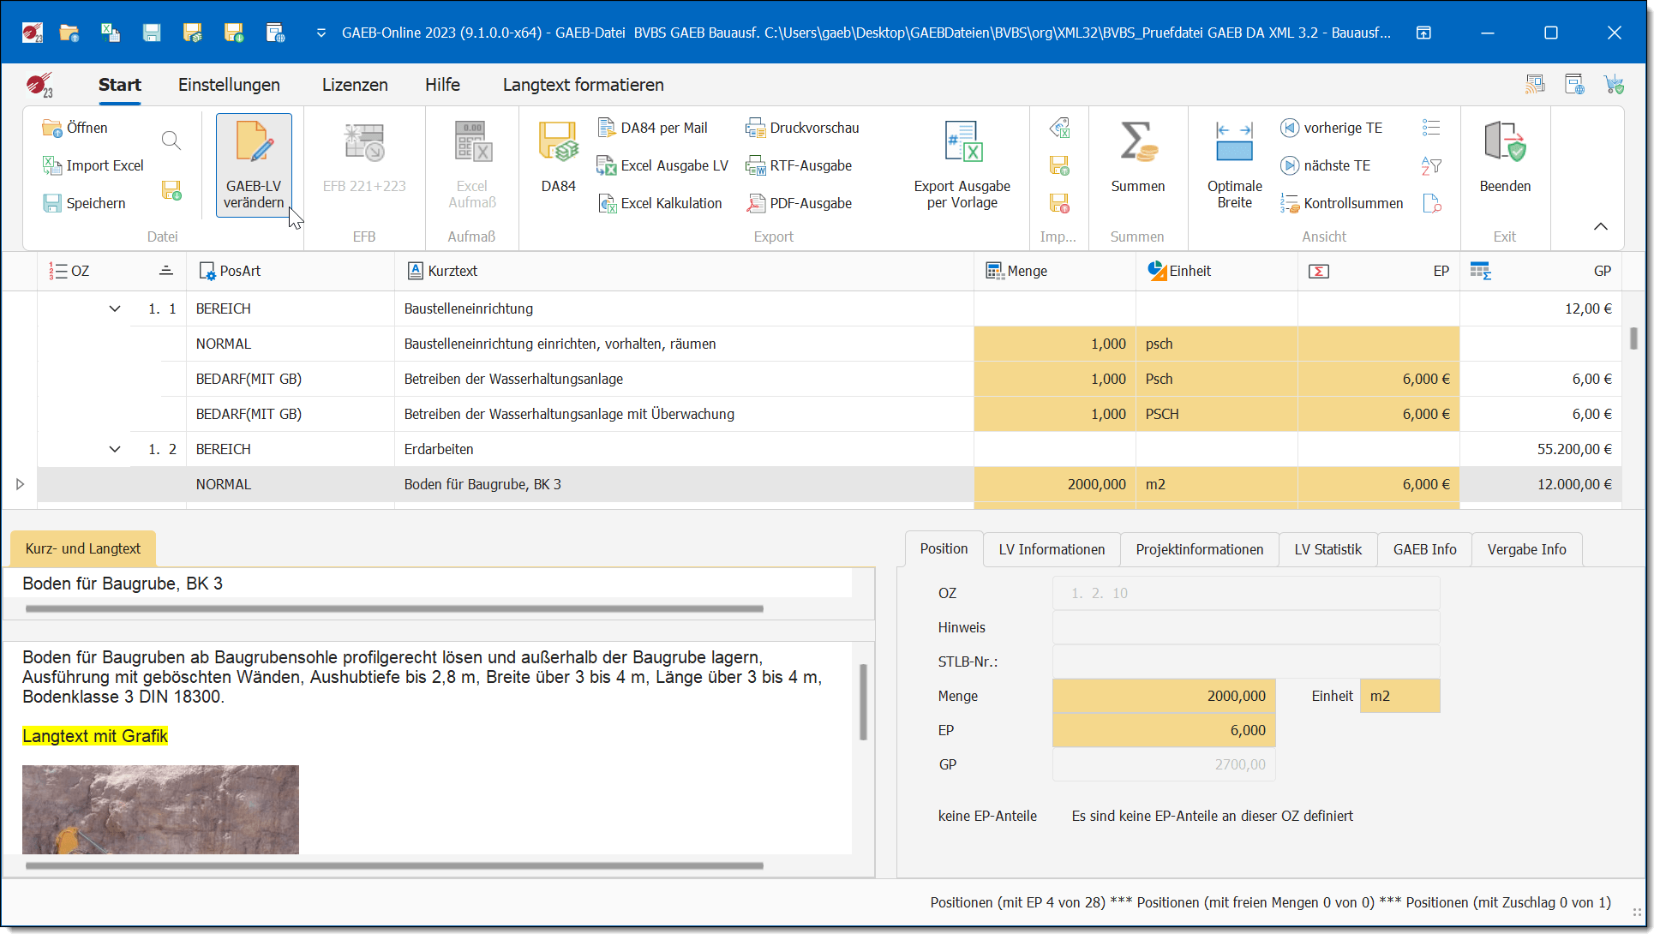Click the Beenden exit icon
This screenshot has height=940, width=1660.
1504,143
